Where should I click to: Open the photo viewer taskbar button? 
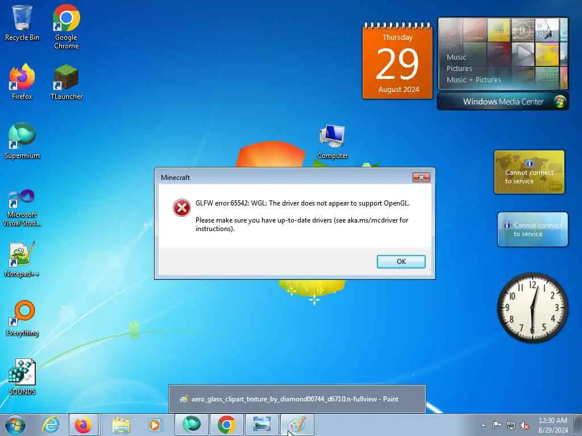[x=261, y=425]
